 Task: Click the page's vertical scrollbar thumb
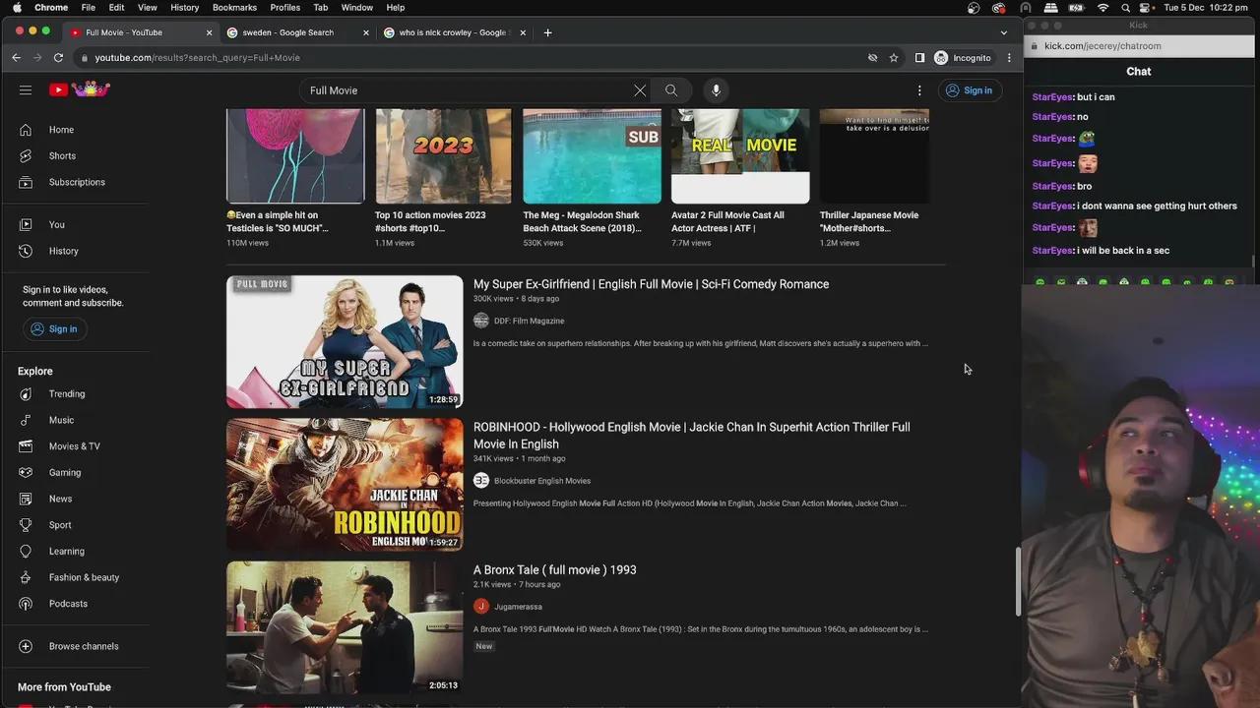(1019, 582)
